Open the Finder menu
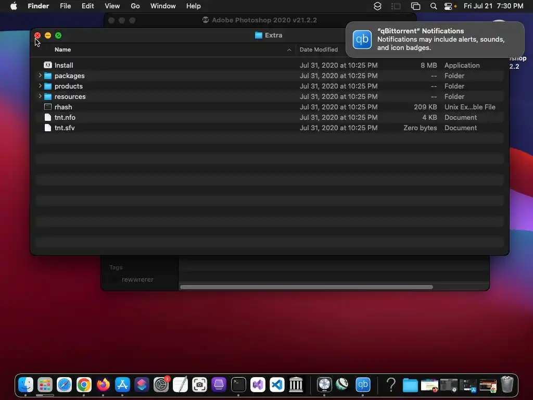 pyautogui.click(x=39, y=6)
